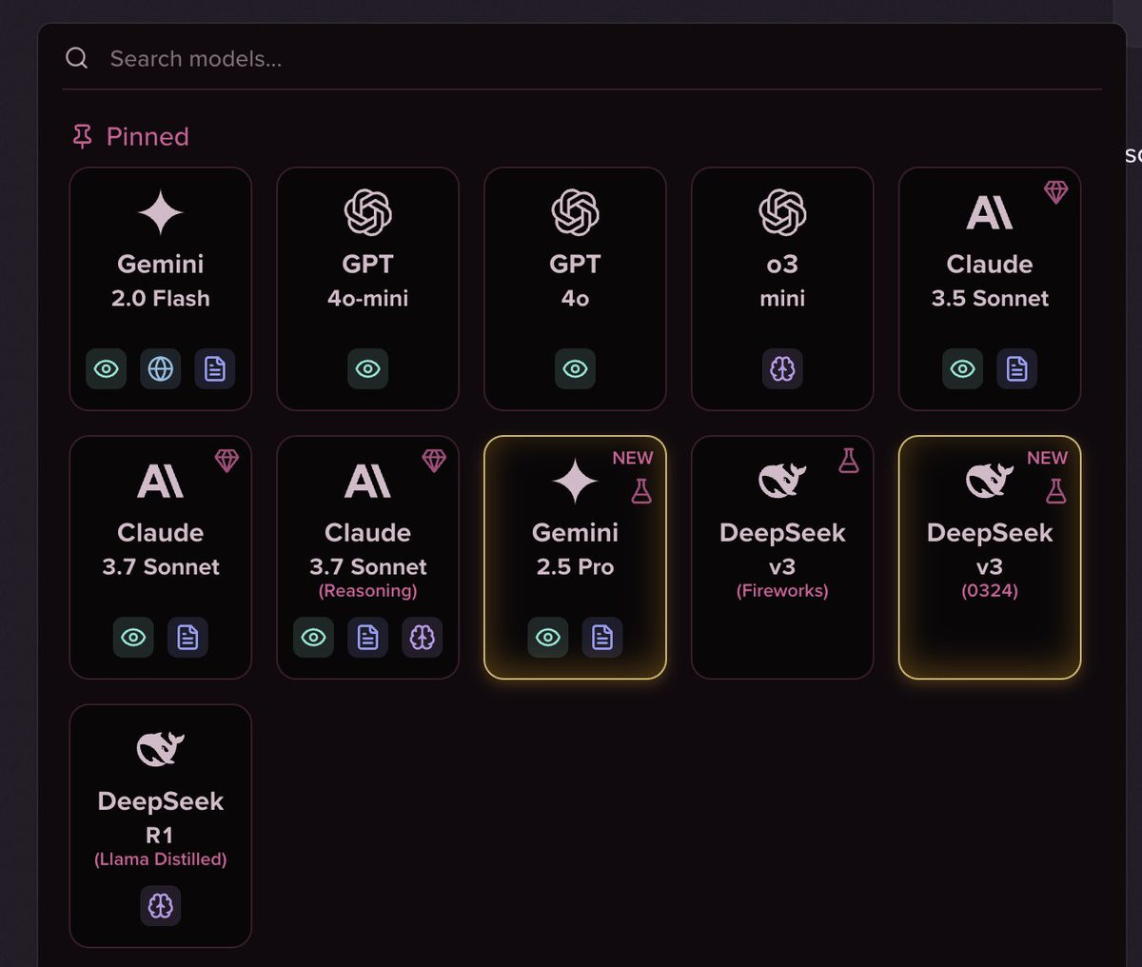Click the whale logo on DeepSeek R1
The width and height of the screenshot is (1142, 967).
click(x=161, y=748)
